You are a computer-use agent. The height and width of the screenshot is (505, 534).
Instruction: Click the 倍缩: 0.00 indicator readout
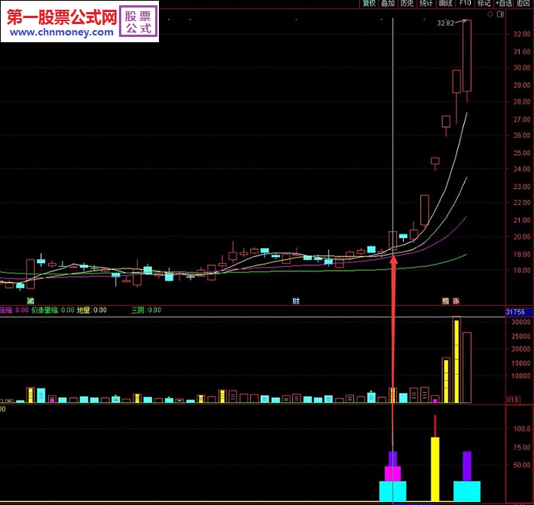tap(14, 310)
